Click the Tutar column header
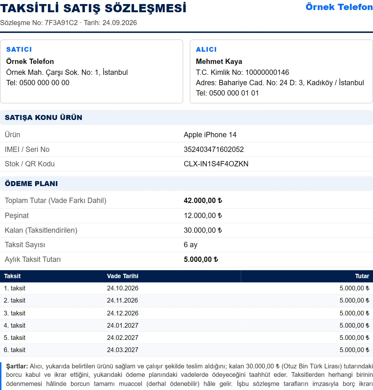The image size is (373, 390). tap(362, 276)
